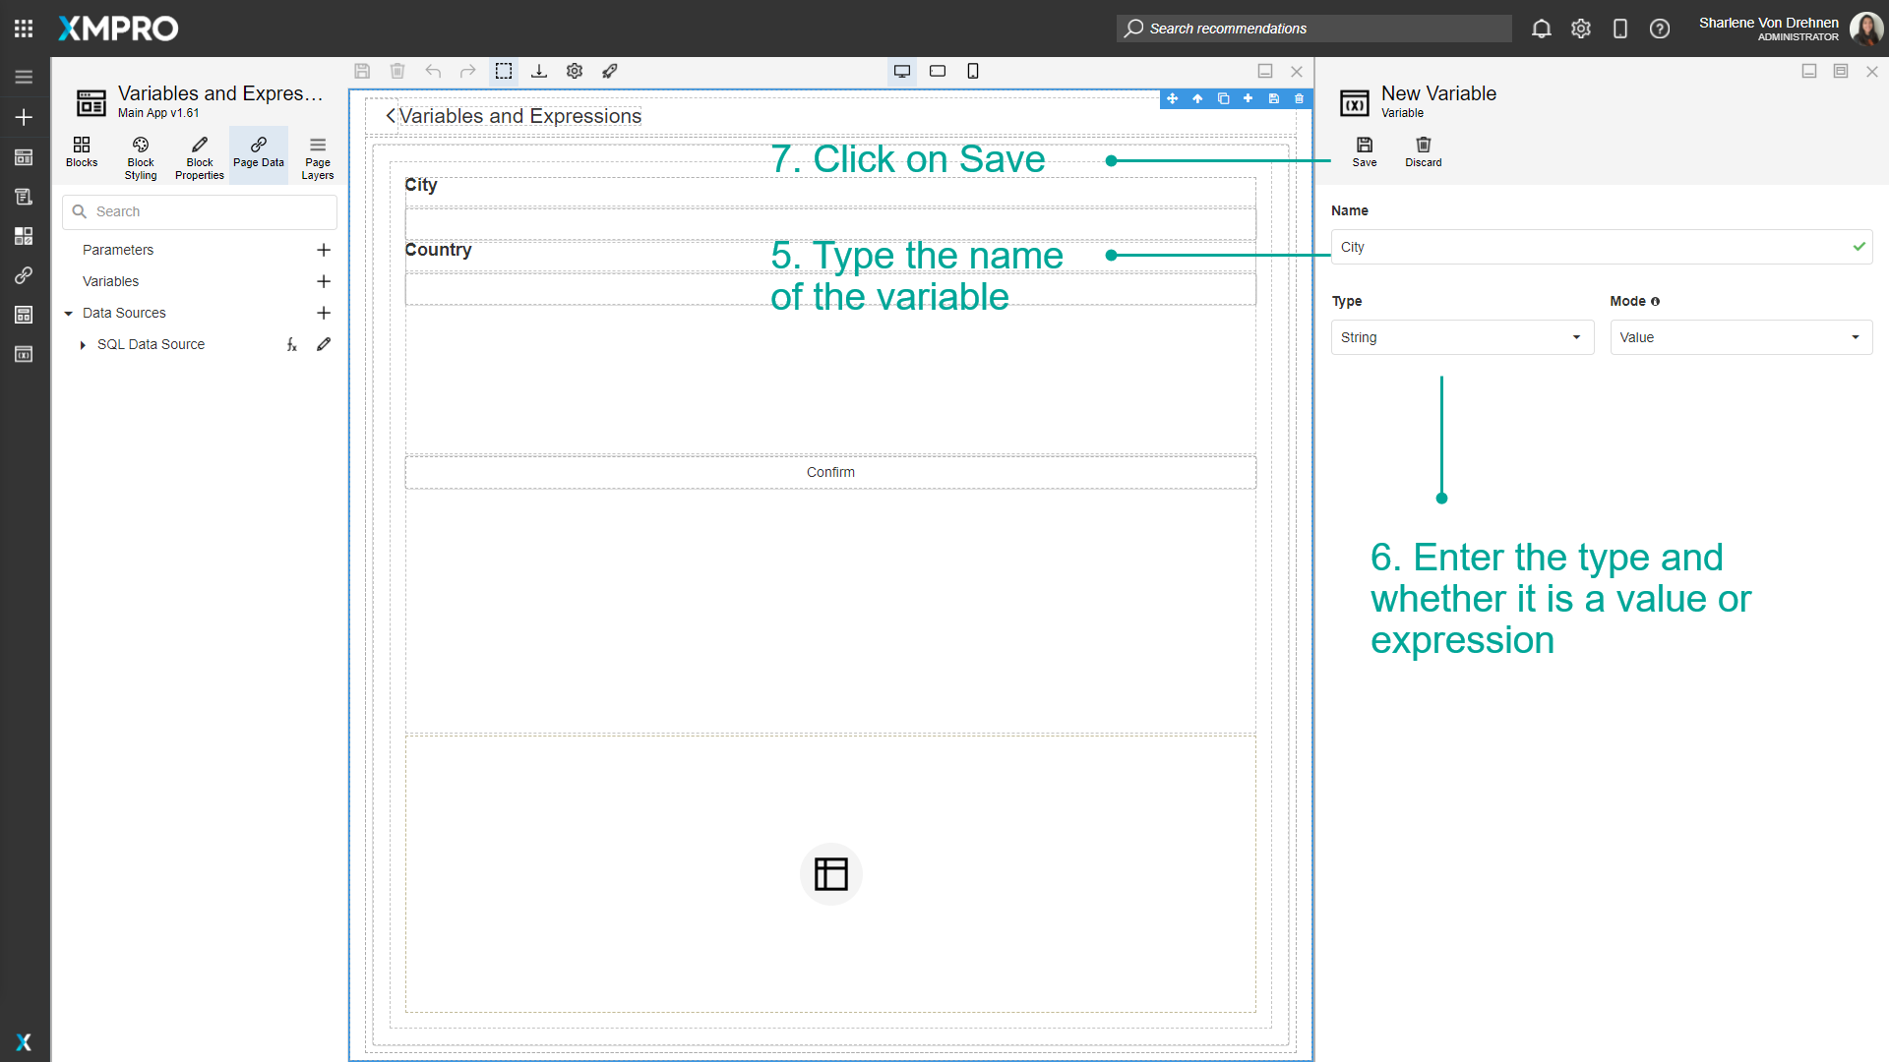Switch to tablet preview mode

point(937,71)
